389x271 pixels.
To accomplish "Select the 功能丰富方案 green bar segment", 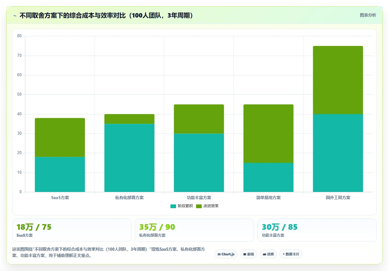I will point(199,119).
